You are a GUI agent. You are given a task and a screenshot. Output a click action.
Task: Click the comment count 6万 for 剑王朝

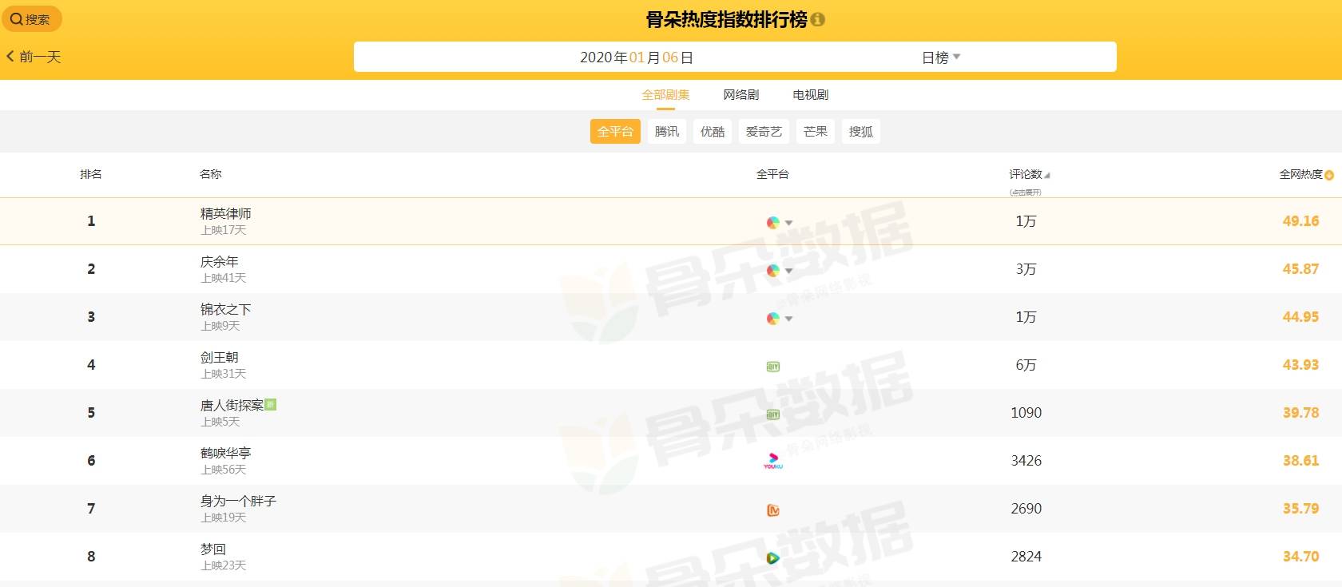point(1026,365)
